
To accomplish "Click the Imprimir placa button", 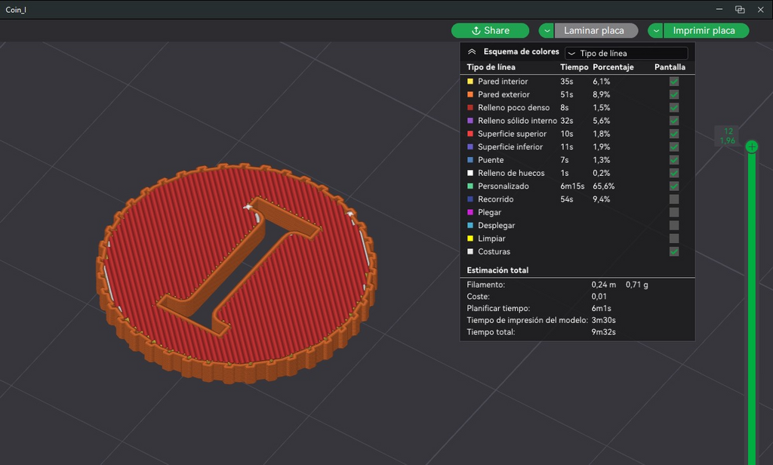I will (706, 31).
